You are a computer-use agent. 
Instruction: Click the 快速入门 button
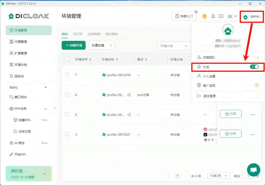click(184, 16)
